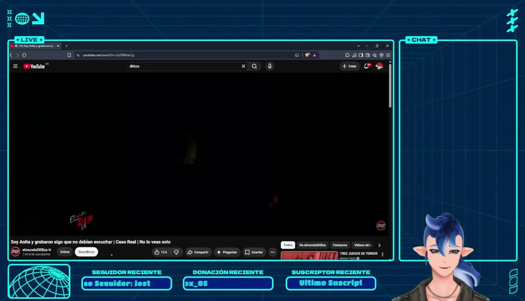The image size is (525, 301).
Task: Open the browser main menu (three lines)
Action: (x=388, y=55)
